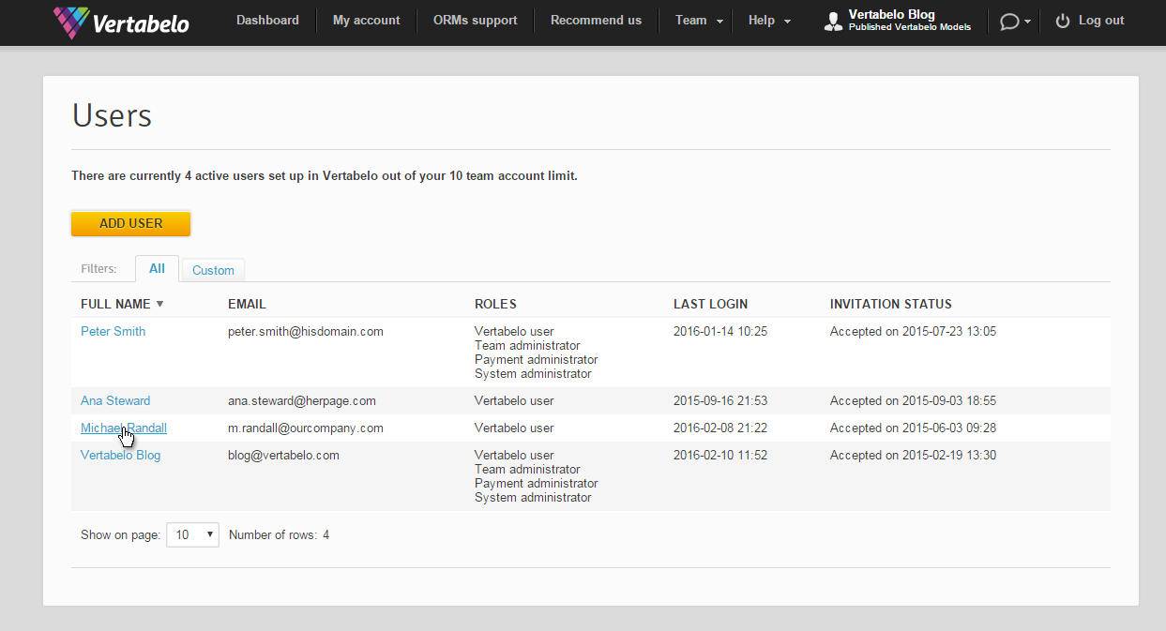Expand the chat bubble dropdown arrow
Viewport: 1166px width, 631px height.
(x=1027, y=22)
